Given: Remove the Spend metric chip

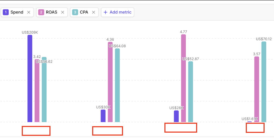Looking at the screenshot, I should (x=29, y=12).
